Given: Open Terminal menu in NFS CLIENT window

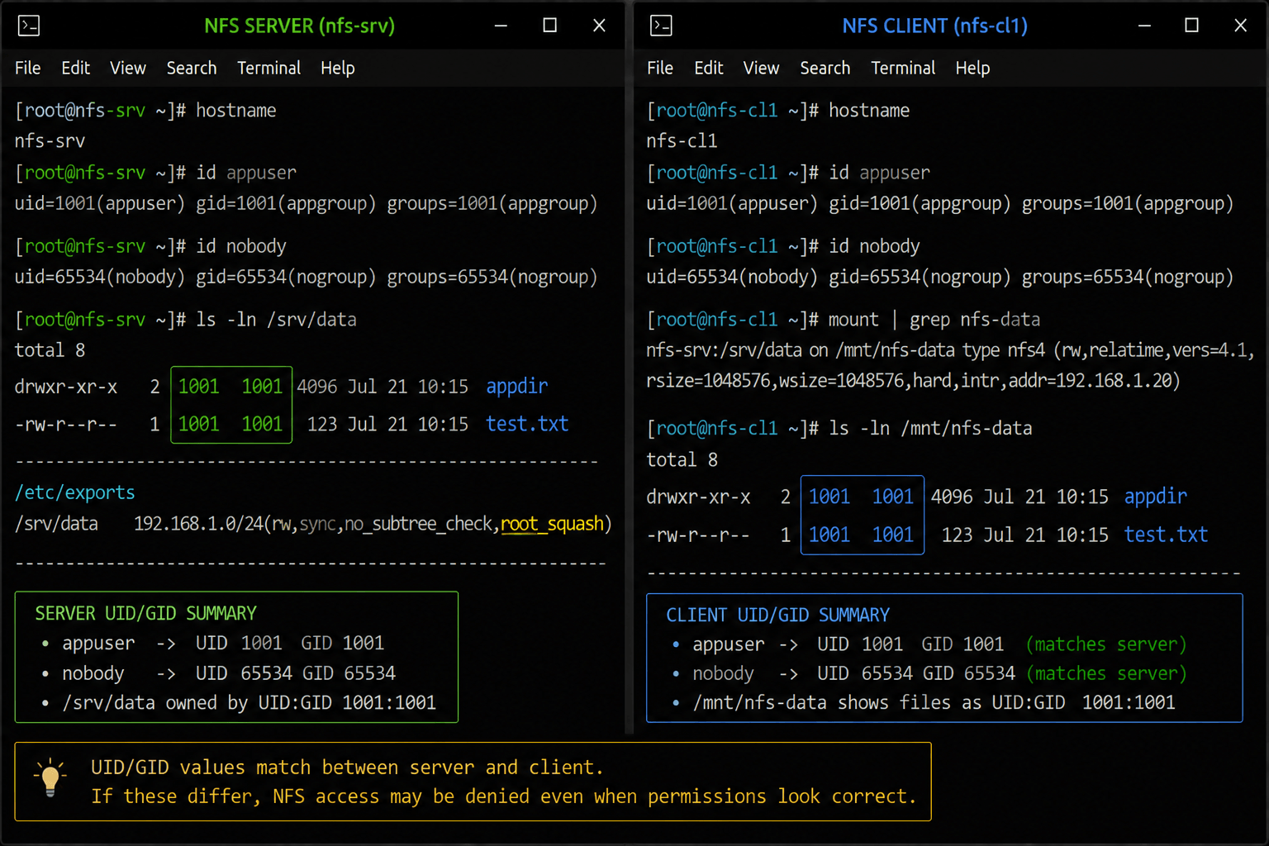Looking at the screenshot, I should [x=902, y=68].
